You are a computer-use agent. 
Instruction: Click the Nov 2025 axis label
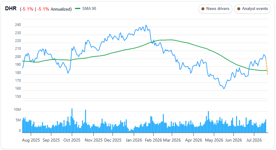[x=94, y=140]
